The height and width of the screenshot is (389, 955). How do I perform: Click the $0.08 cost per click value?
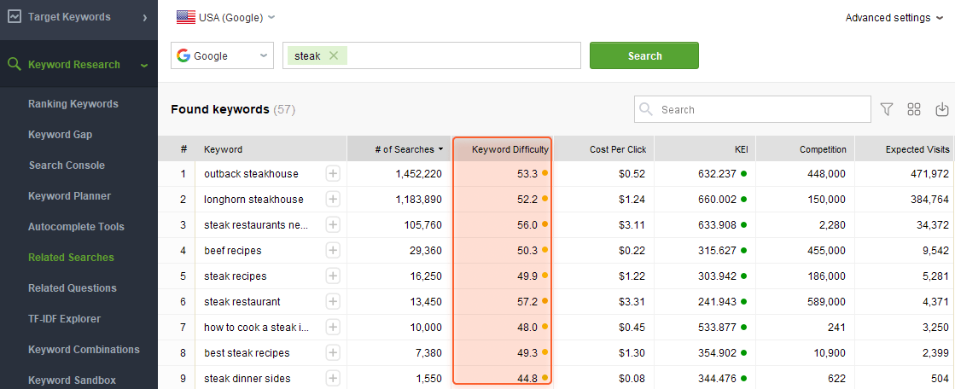pos(633,379)
